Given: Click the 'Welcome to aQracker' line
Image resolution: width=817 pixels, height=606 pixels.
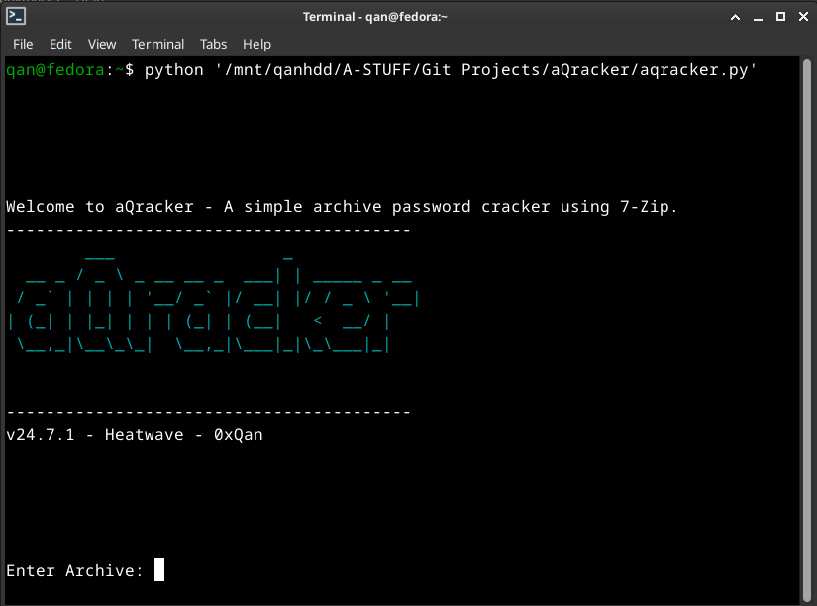Looking at the screenshot, I should [x=342, y=207].
